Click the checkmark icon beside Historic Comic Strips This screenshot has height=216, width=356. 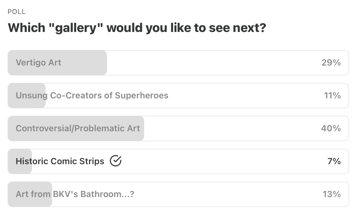point(116,161)
